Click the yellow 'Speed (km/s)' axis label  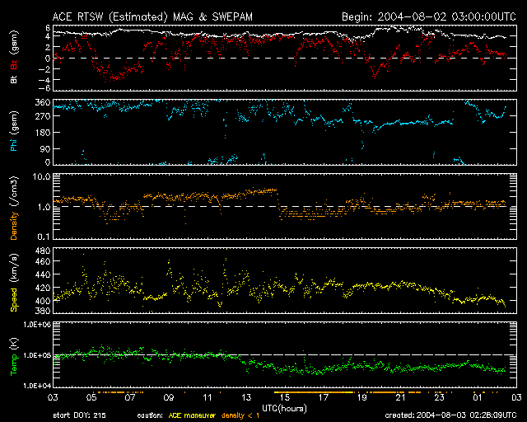pos(14,283)
